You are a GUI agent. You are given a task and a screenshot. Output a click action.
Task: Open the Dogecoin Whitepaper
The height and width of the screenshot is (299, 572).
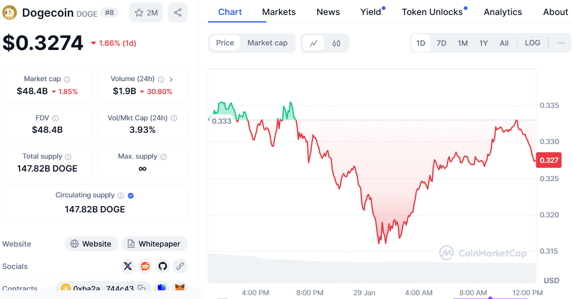pos(154,244)
